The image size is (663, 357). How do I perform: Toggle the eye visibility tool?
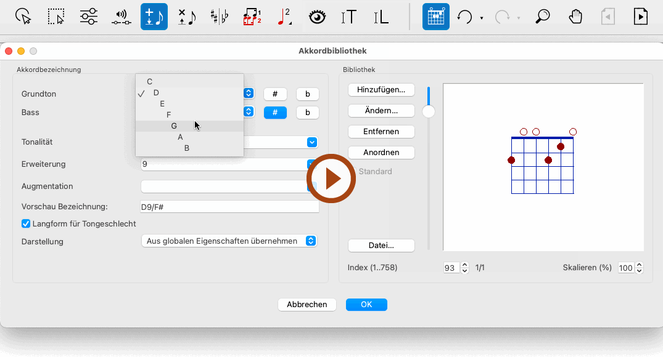pos(317,17)
